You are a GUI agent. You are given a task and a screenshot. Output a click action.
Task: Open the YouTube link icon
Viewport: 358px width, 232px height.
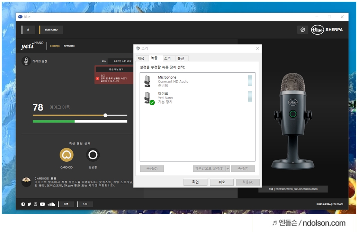(x=43, y=204)
